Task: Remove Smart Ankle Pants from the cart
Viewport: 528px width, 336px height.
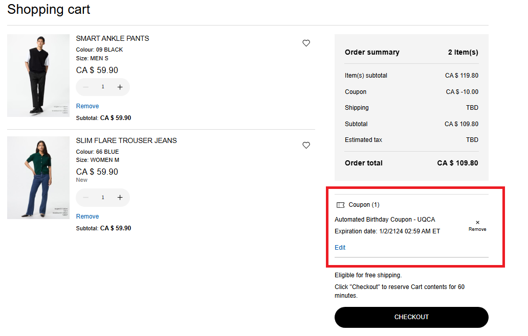Action: tap(87, 106)
